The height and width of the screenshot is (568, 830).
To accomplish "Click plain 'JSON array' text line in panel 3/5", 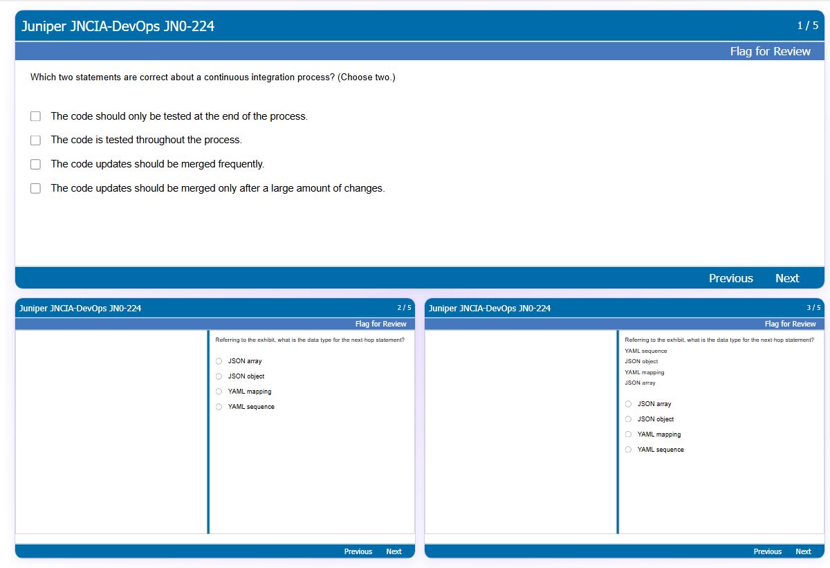I will coord(640,383).
